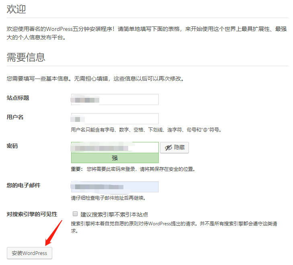Click the 站点标题 label
The height and width of the screenshot is (265, 293).
tap(18, 98)
